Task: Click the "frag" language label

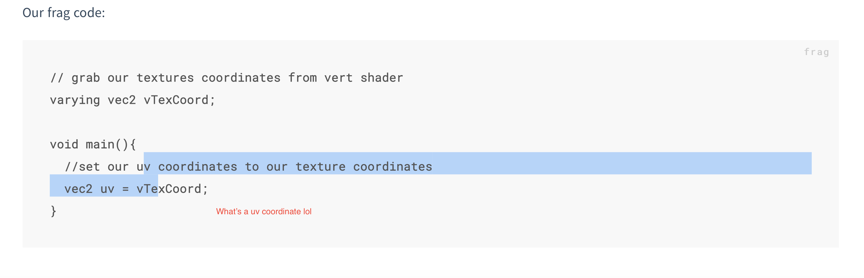Action: coord(816,52)
